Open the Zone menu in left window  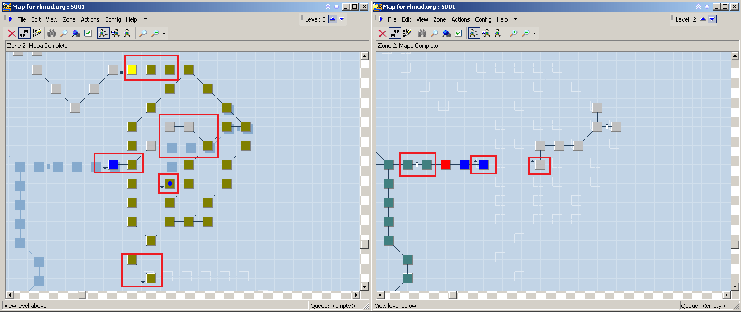[x=69, y=19]
